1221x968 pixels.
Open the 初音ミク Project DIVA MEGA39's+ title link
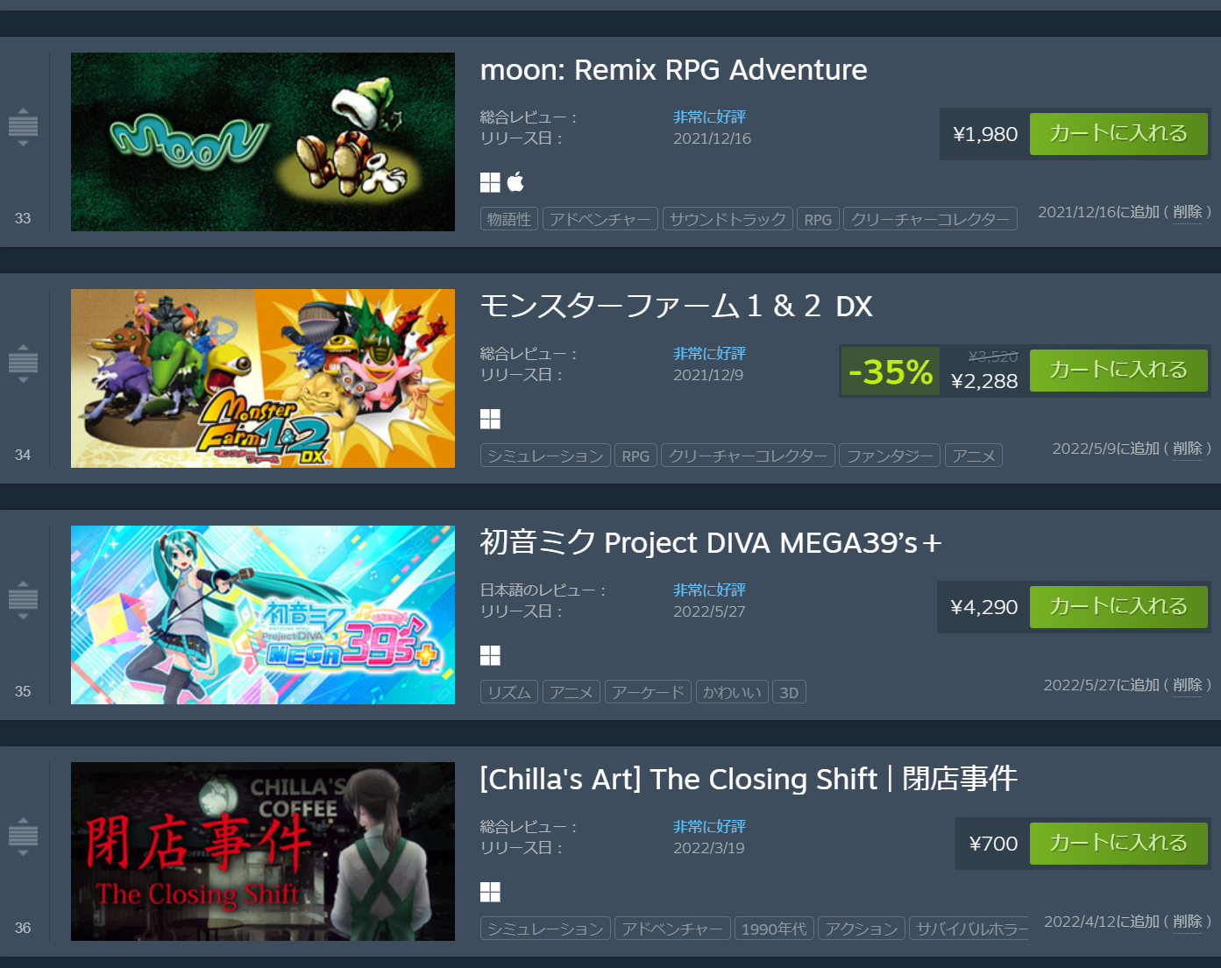711,543
